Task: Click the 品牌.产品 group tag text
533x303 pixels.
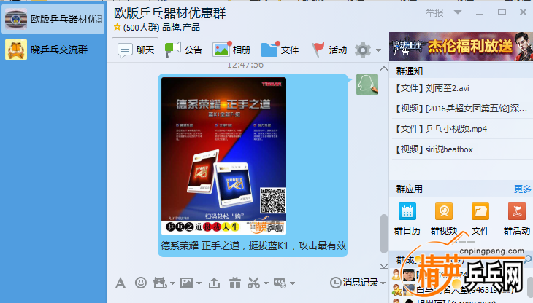Action: click(180, 28)
